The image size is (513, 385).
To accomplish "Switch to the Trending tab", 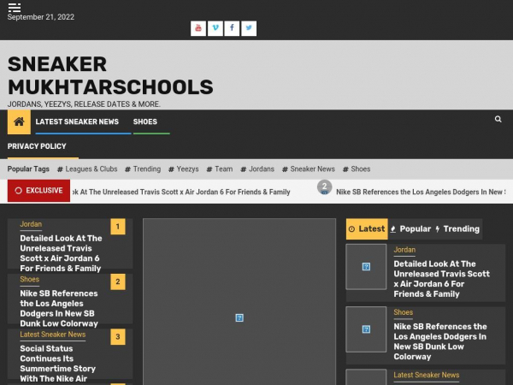I will [x=457, y=228].
